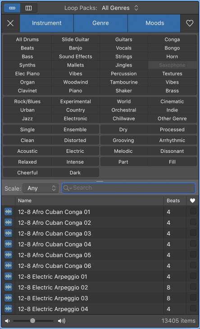Select Acoustic descriptor
The image size is (200, 329).
(x=27, y=151)
